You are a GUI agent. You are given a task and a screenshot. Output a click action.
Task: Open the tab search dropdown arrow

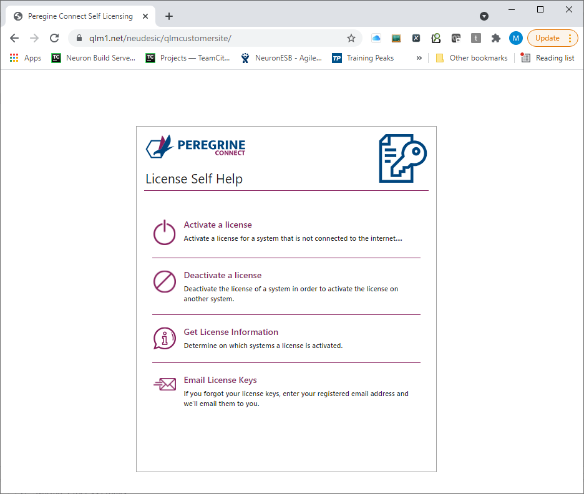point(484,16)
